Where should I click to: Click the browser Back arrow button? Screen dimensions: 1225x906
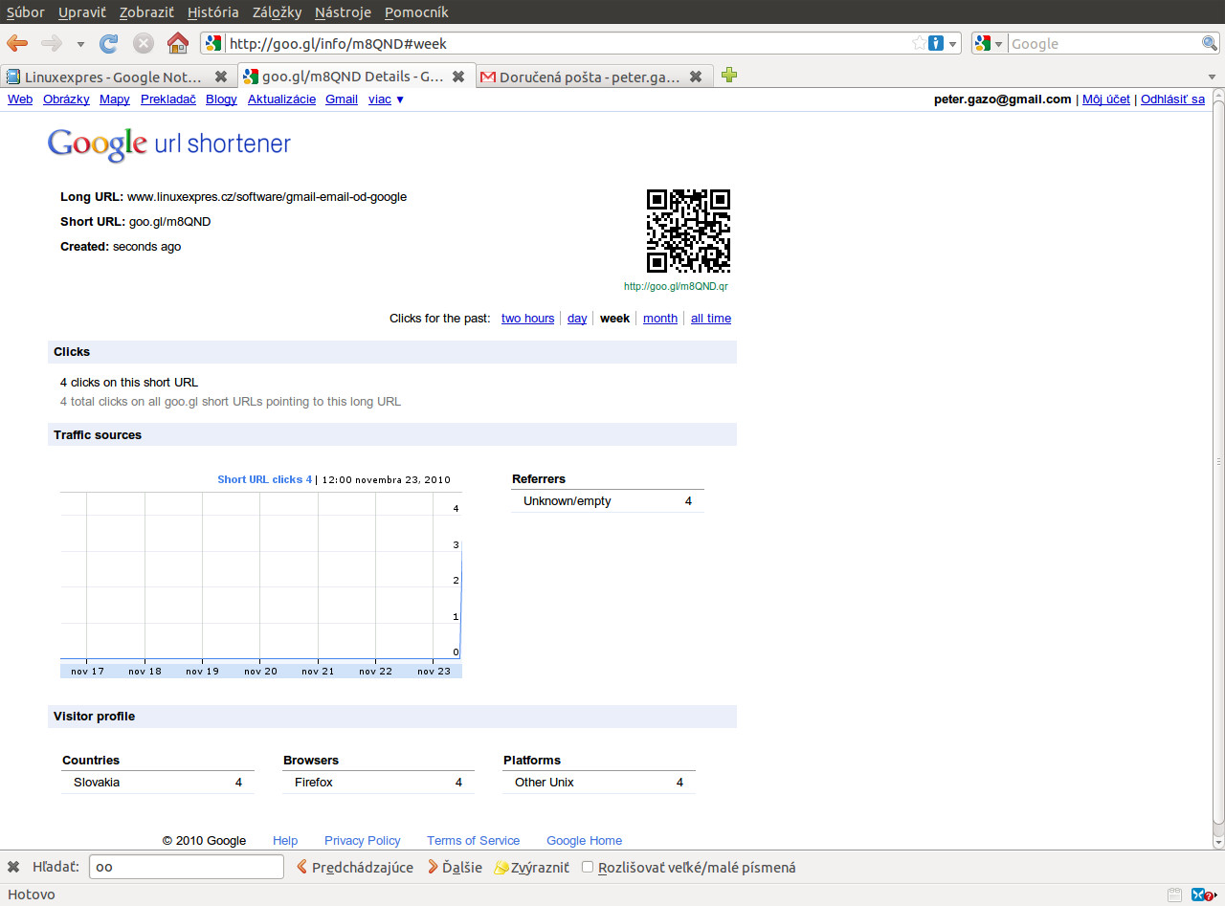coord(17,43)
